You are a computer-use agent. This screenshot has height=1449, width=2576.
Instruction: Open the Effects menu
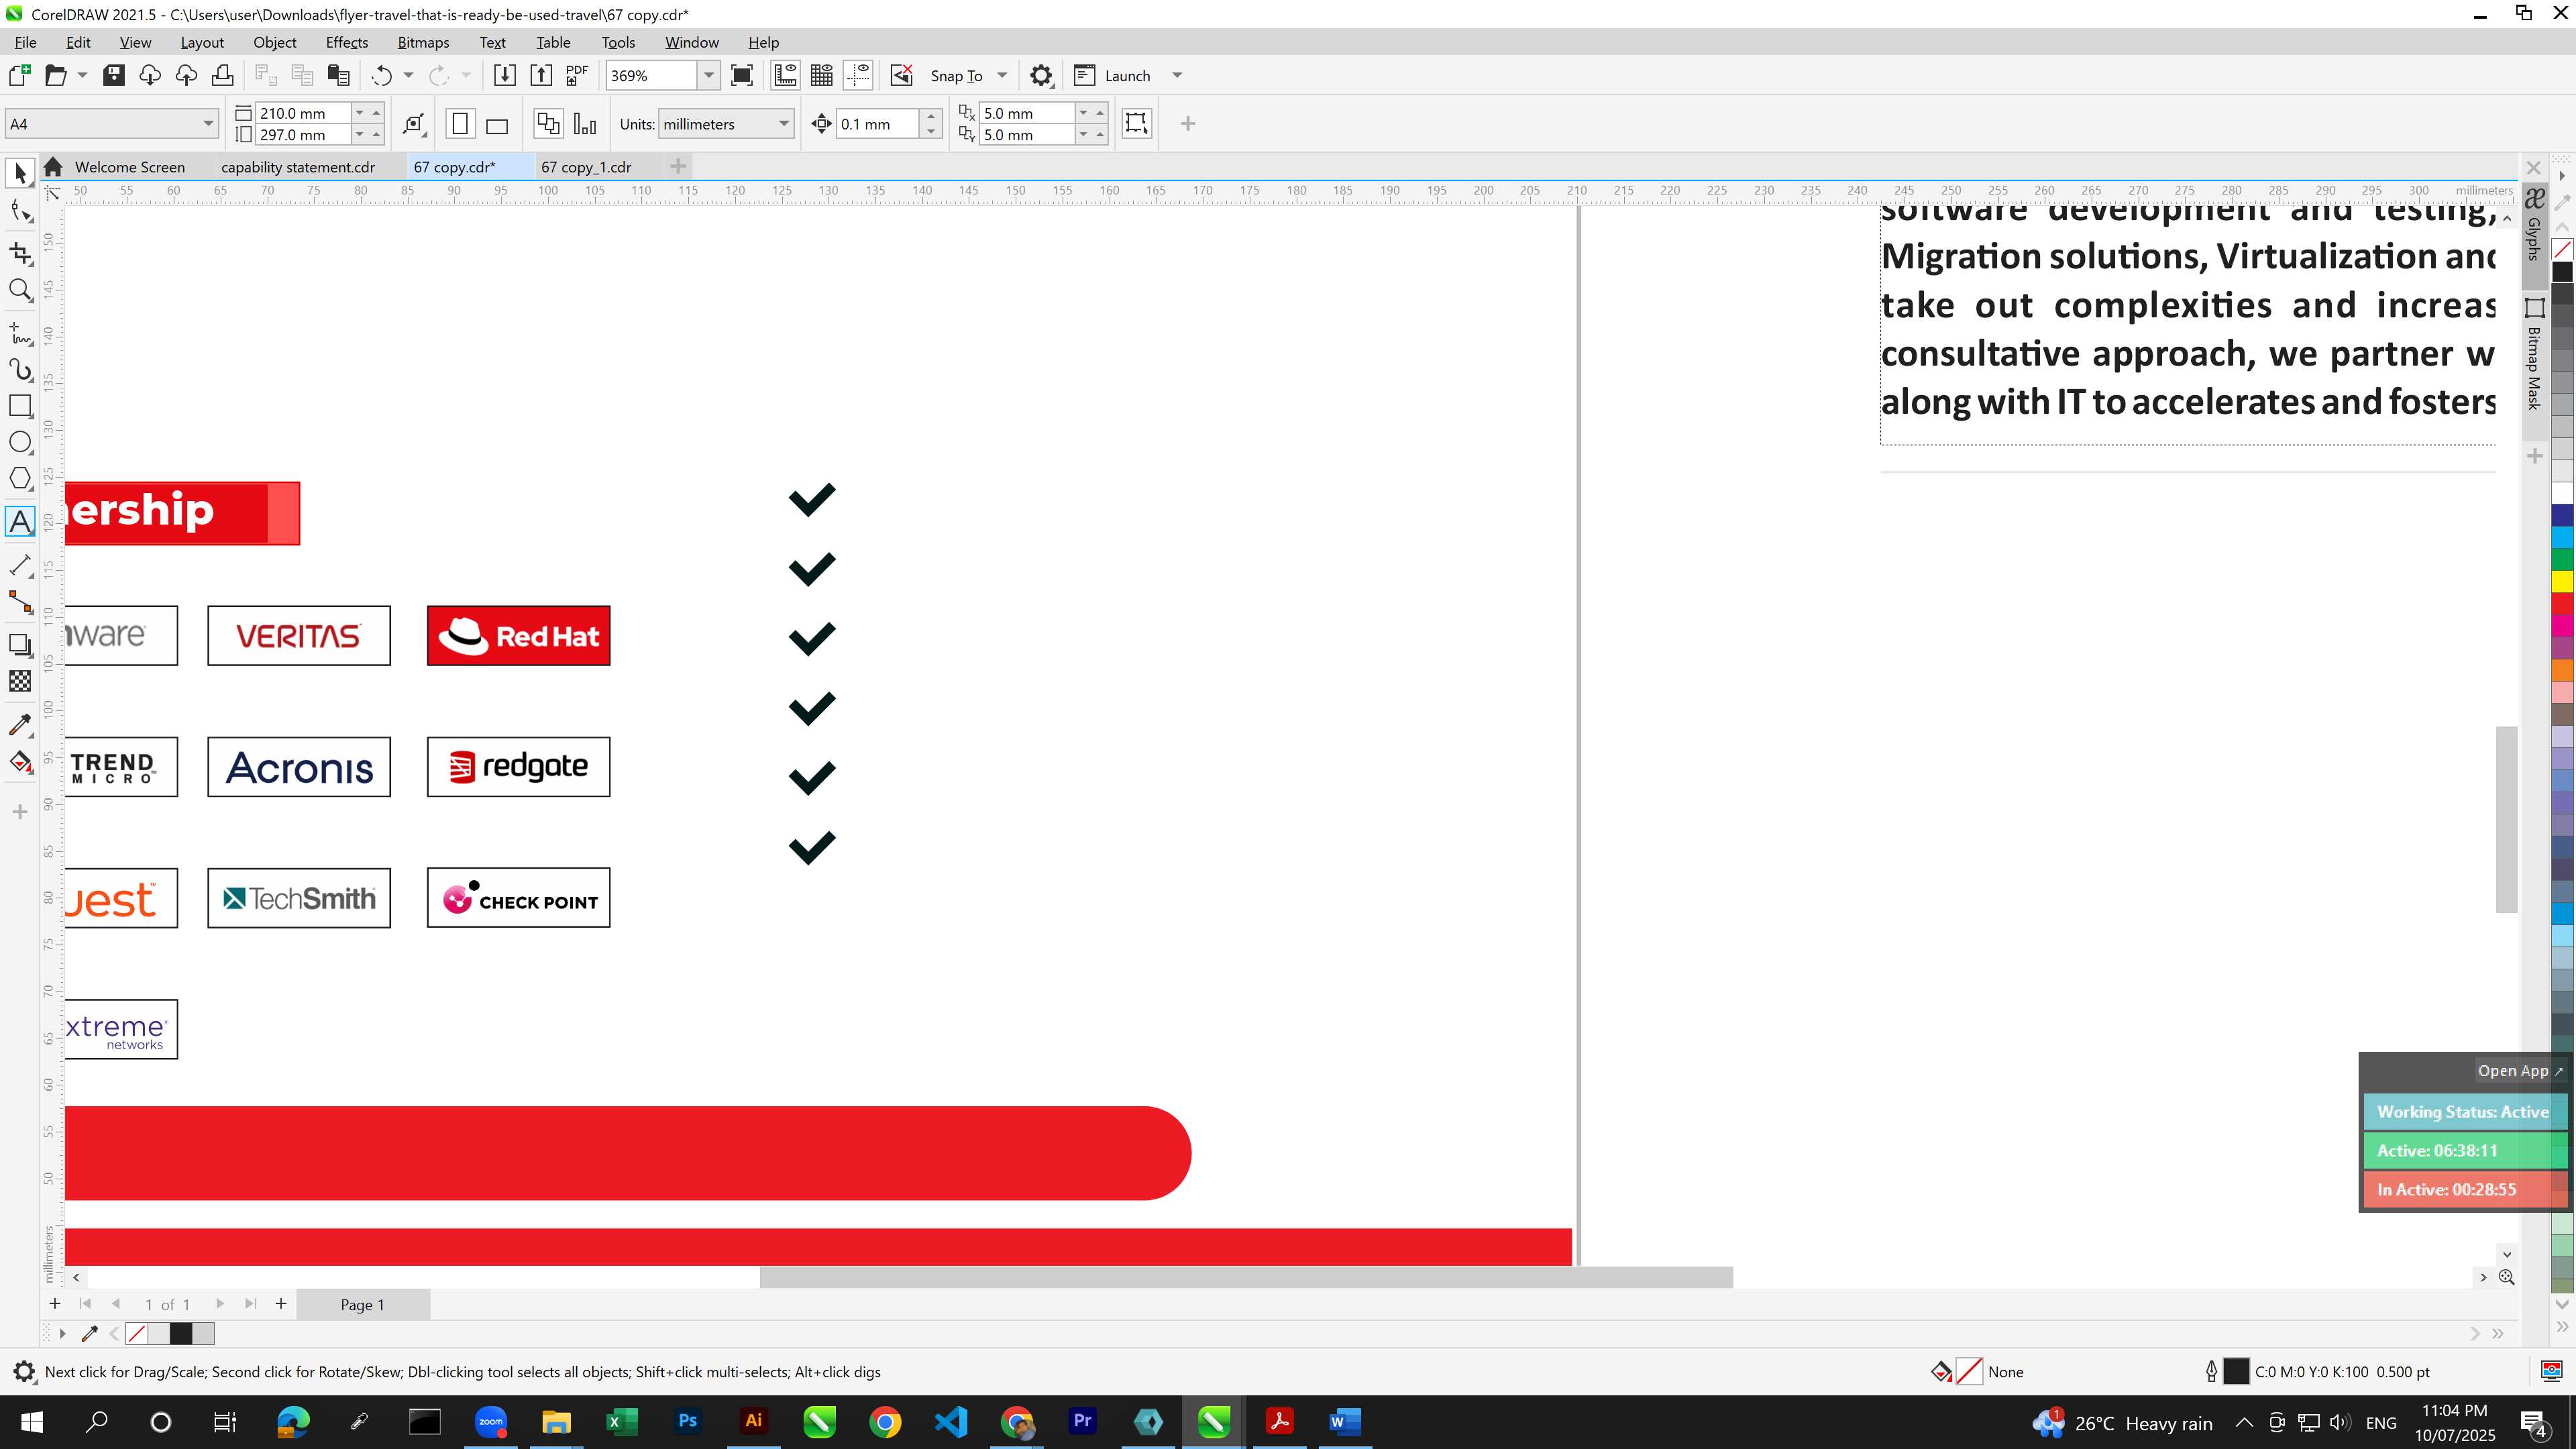tap(346, 42)
